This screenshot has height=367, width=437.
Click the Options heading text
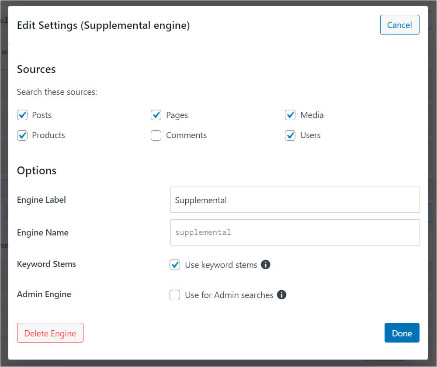click(37, 170)
